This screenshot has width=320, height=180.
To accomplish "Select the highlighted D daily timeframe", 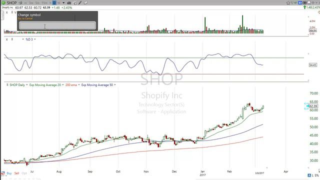I will click(54, 3).
